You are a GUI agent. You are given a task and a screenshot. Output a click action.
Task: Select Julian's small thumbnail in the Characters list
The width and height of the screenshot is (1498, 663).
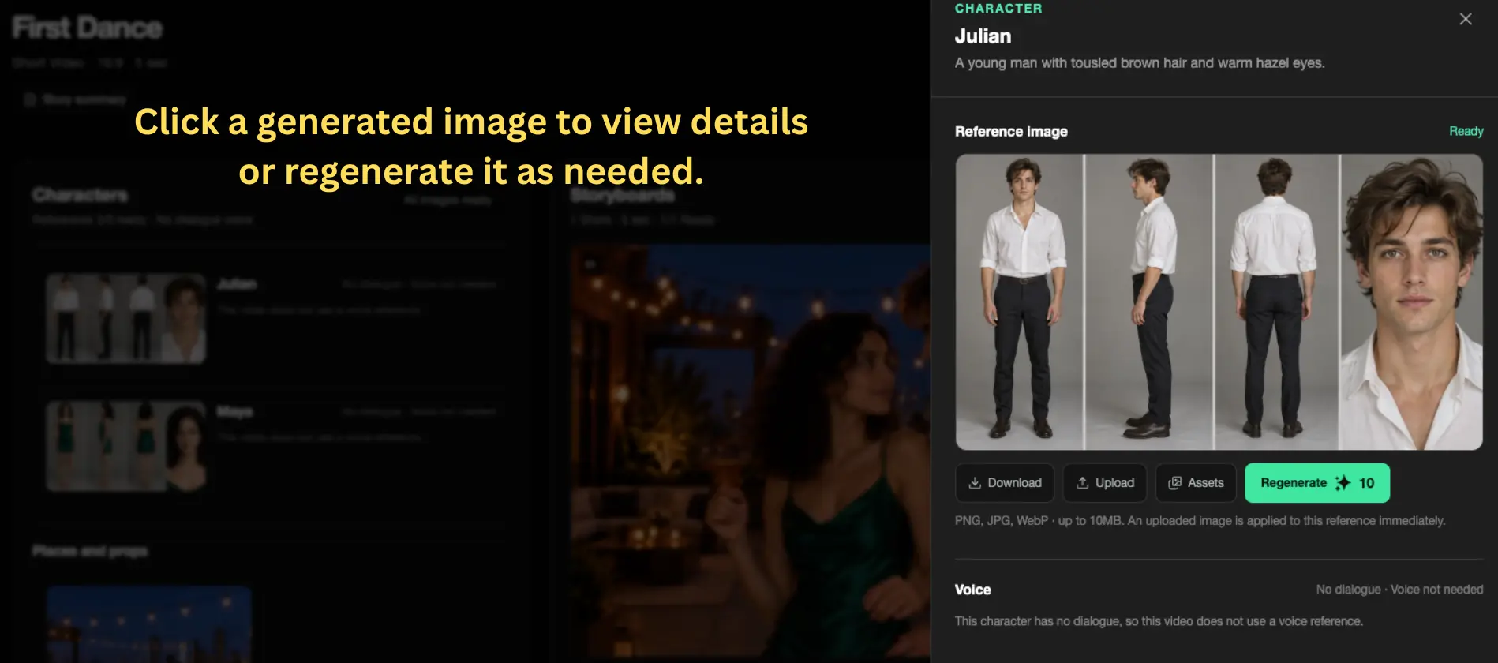click(126, 318)
